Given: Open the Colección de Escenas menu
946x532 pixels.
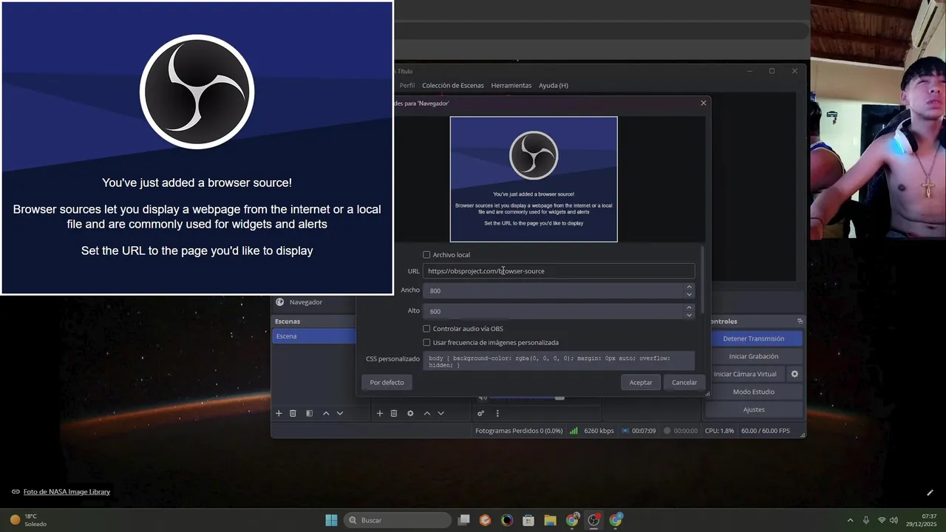Looking at the screenshot, I should click(453, 86).
